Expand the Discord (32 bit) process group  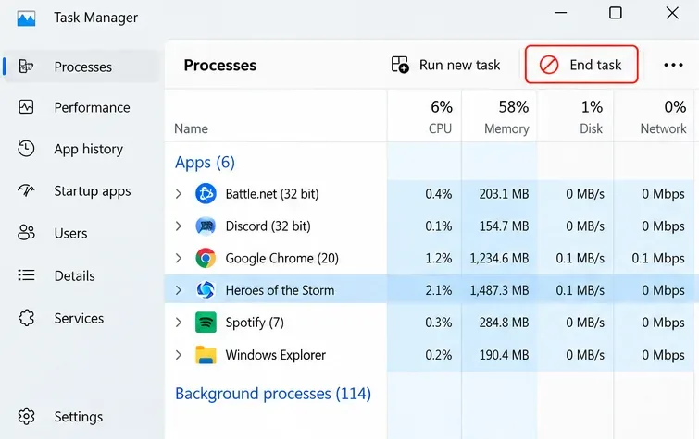click(x=179, y=226)
